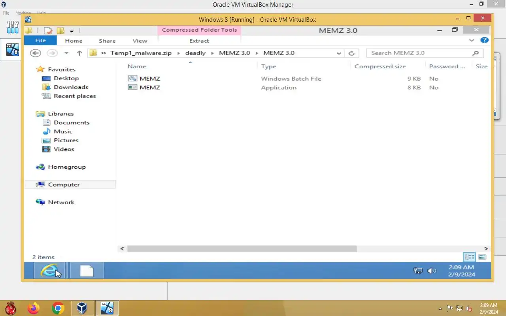The height and width of the screenshot is (316, 506).
Task: Sort by Compressed size column
Action: click(x=380, y=66)
